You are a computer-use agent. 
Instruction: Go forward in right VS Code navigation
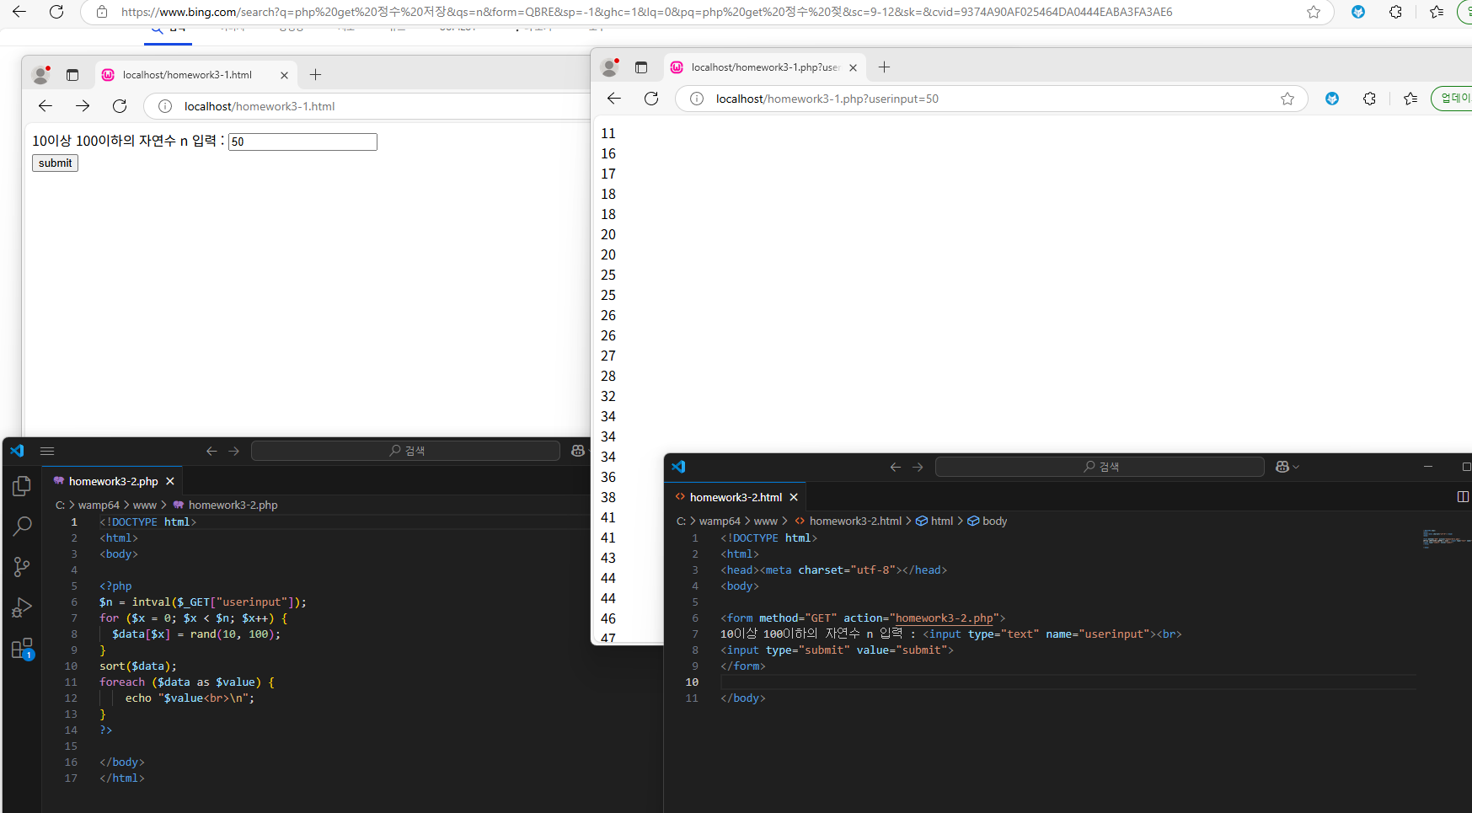918,467
